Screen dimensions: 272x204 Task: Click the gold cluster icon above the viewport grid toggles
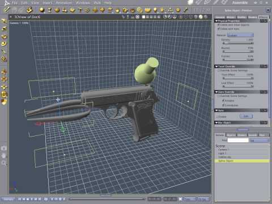(125, 10)
